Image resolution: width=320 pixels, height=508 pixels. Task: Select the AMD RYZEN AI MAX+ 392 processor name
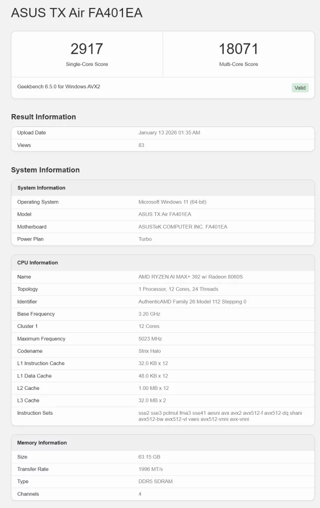coord(190,277)
